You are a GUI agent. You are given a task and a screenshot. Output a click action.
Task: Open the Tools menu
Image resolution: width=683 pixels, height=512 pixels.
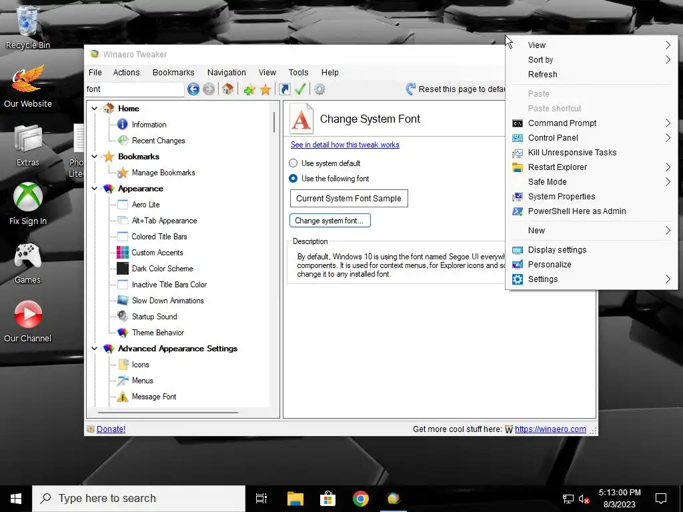(x=298, y=72)
